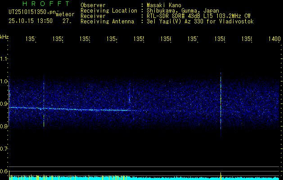Select the file name UT2510151350.pn

pyautogui.click(x=32, y=12)
